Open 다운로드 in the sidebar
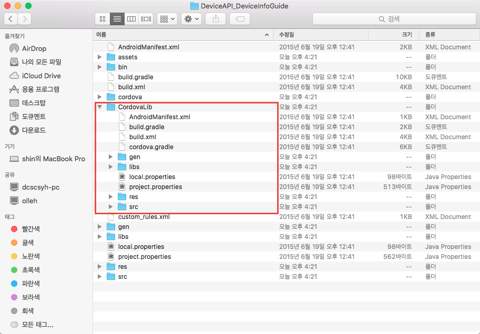480x334 pixels. pos(34,130)
